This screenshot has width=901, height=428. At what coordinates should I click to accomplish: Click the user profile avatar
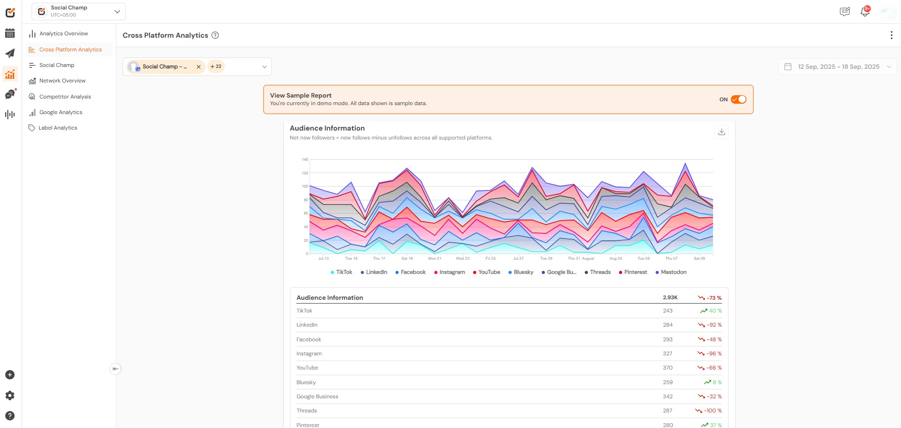tap(887, 11)
